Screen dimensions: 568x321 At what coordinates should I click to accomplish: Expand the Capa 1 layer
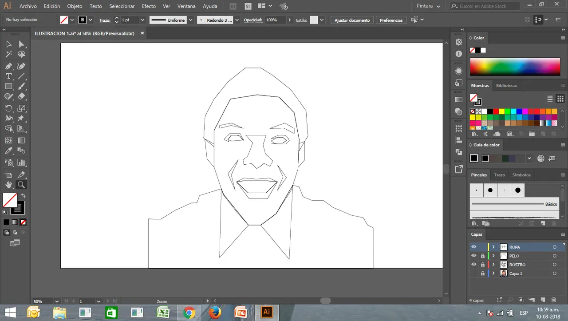[x=493, y=273]
